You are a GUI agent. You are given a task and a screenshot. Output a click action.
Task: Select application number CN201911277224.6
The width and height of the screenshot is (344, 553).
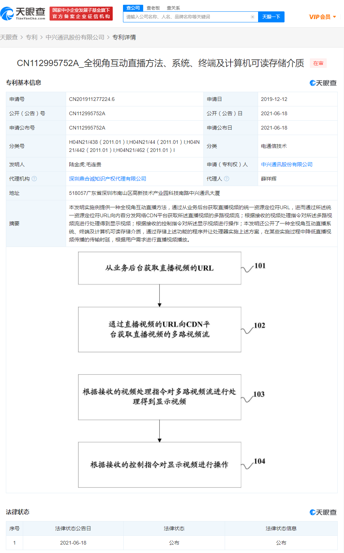click(x=92, y=99)
